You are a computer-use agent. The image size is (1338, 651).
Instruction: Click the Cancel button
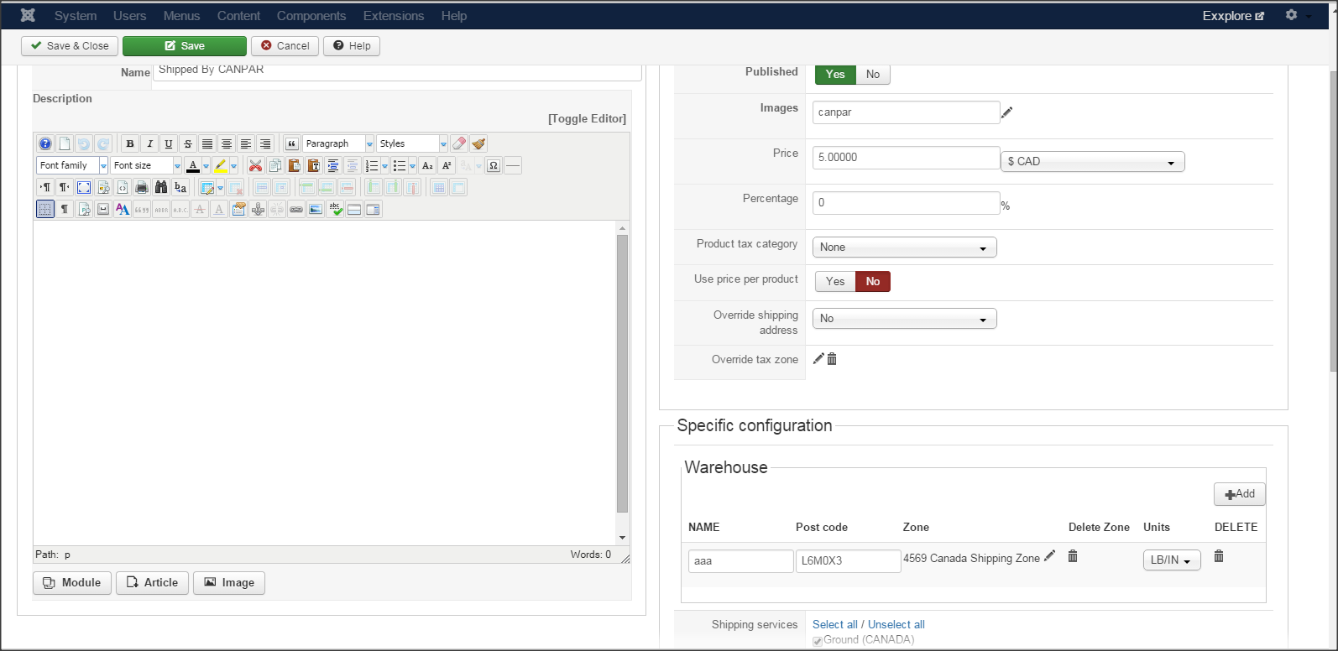pyautogui.click(x=285, y=46)
